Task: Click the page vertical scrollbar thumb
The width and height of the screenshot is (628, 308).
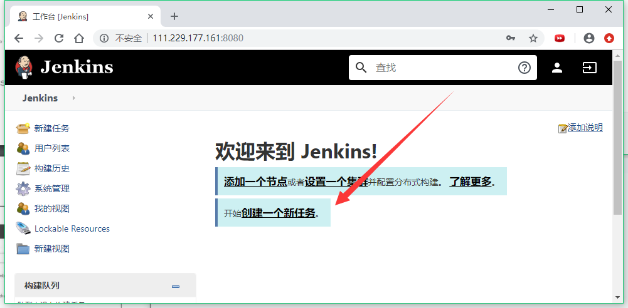Action: 617,138
